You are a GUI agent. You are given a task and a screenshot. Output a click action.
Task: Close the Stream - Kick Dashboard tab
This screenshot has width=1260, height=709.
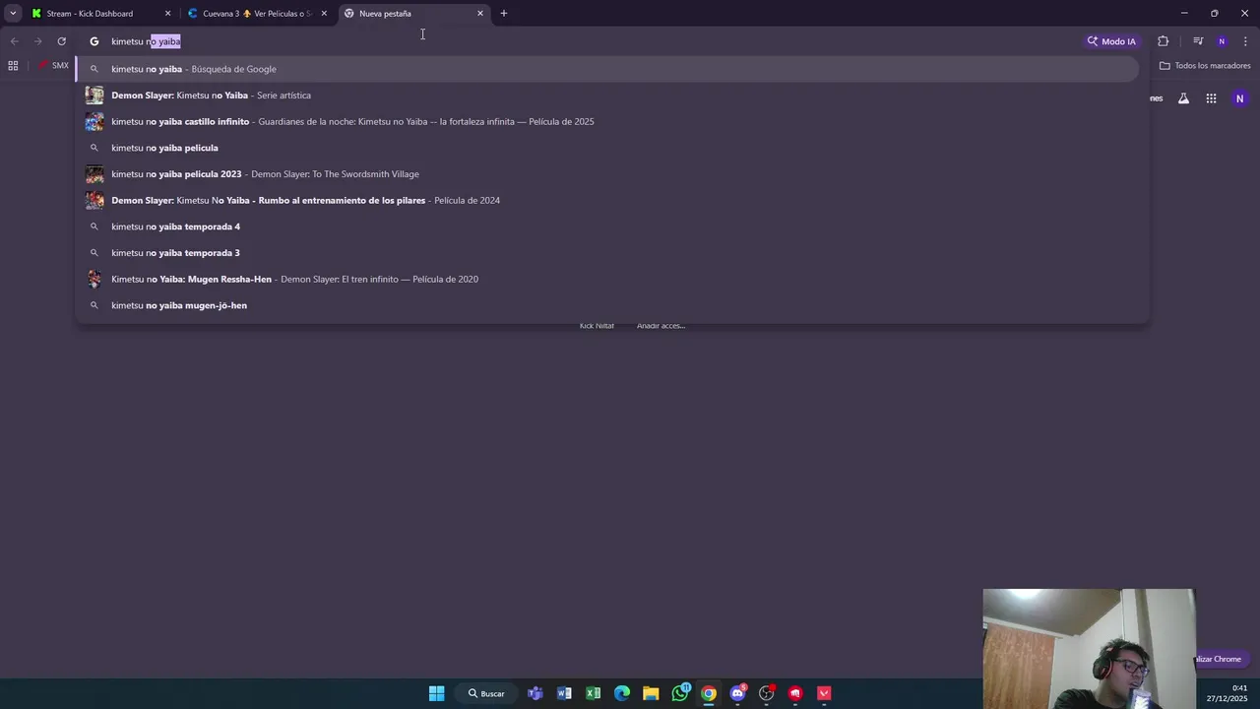[167, 14]
